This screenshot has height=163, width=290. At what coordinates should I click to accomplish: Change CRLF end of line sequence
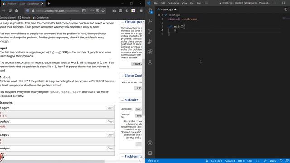click(x=250, y=161)
